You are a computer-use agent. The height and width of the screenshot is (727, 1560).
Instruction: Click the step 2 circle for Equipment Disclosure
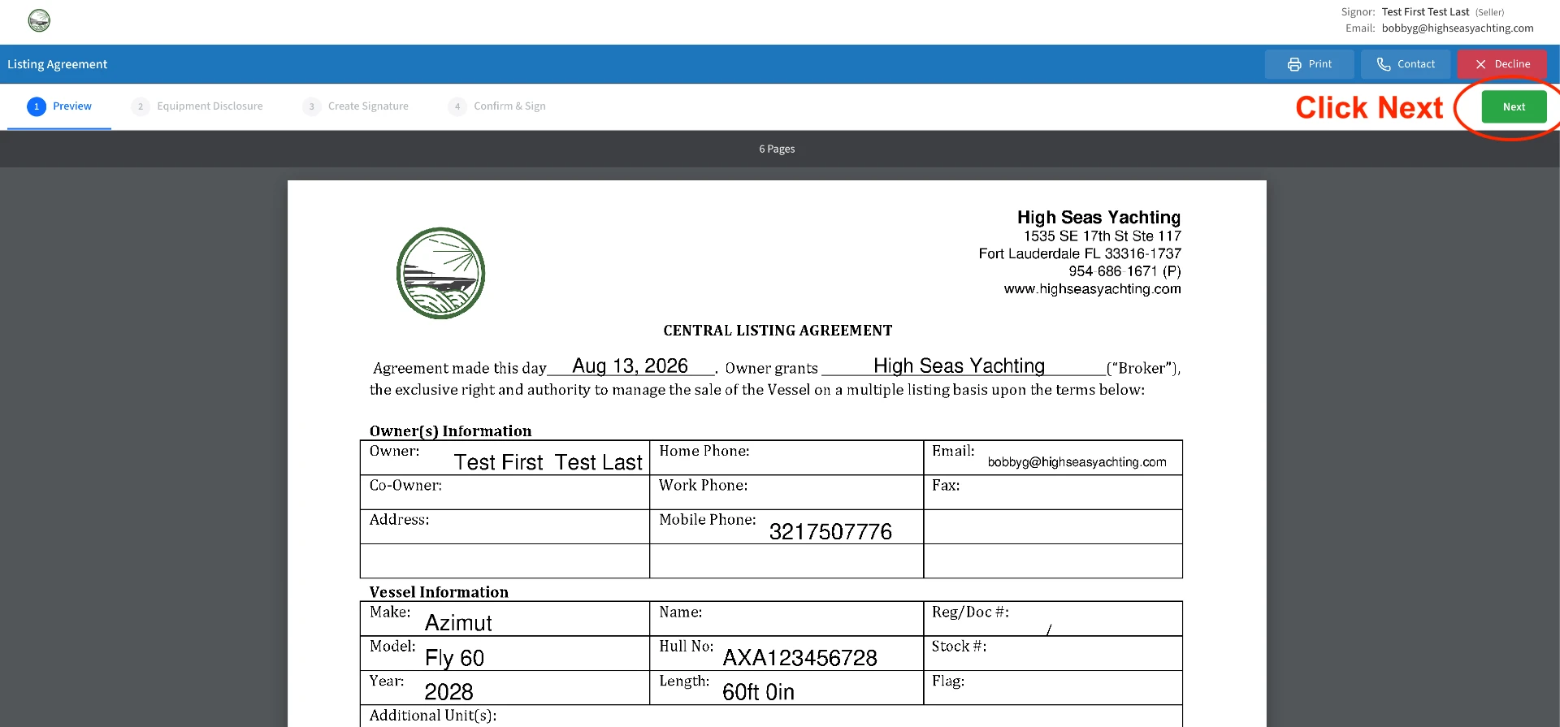(x=141, y=106)
